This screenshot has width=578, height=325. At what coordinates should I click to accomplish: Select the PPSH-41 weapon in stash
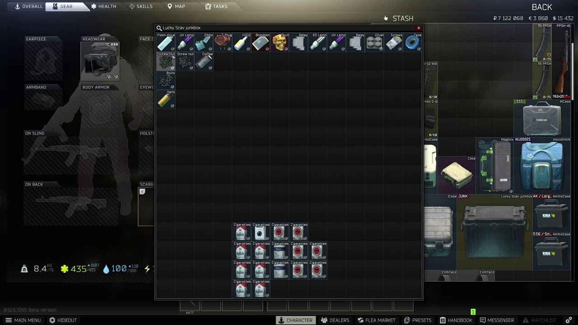tap(562, 61)
